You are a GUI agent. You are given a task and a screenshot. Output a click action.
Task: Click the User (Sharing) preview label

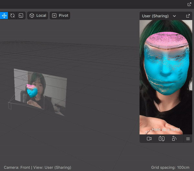[x=155, y=16]
